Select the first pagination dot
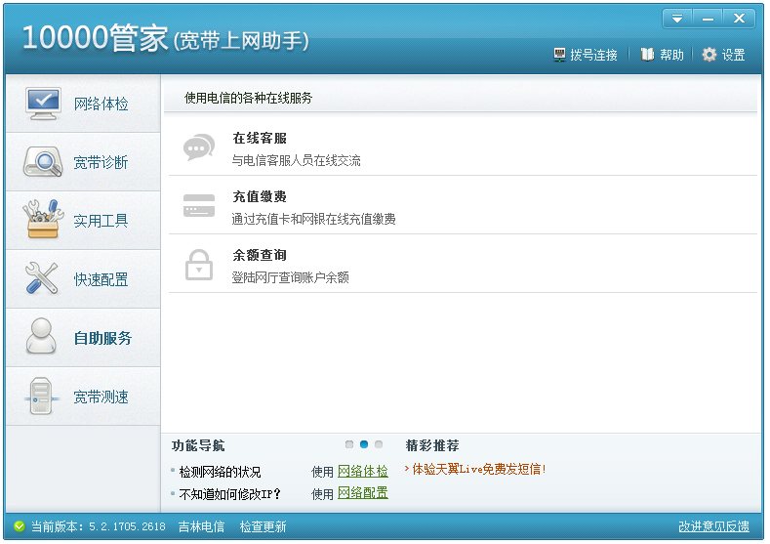 click(349, 444)
